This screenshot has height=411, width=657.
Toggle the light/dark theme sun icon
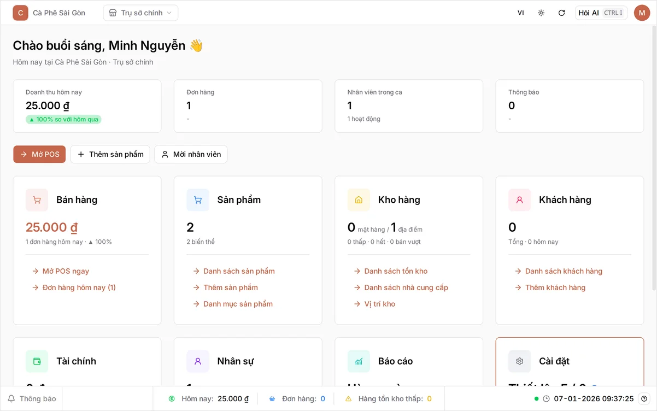point(541,13)
